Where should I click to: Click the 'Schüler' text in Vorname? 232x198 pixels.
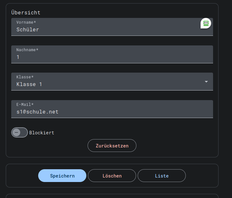28,29
